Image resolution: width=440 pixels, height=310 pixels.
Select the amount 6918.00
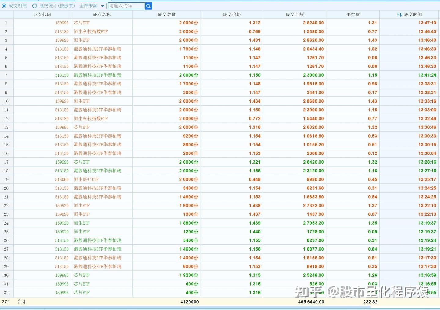click(x=315, y=266)
